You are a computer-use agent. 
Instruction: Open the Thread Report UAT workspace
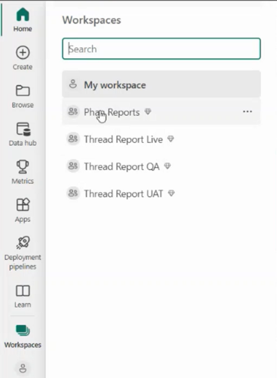pos(161,193)
